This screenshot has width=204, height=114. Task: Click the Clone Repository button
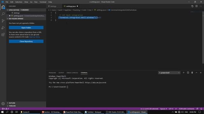26,41
